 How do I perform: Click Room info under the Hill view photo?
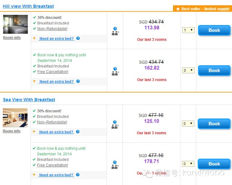[12, 38]
